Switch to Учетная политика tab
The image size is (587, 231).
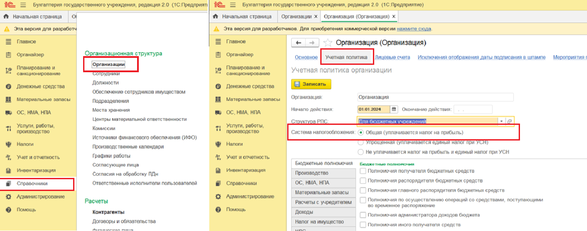point(346,57)
